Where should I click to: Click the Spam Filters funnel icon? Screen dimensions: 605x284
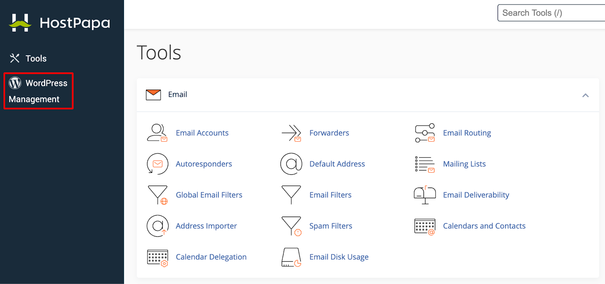[291, 226]
